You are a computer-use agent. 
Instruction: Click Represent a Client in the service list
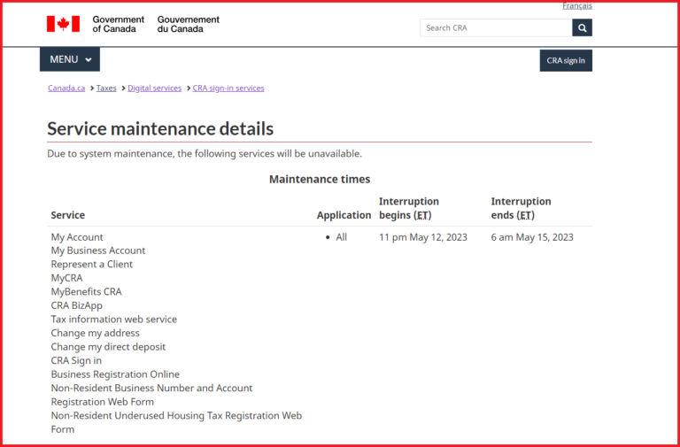tap(92, 265)
